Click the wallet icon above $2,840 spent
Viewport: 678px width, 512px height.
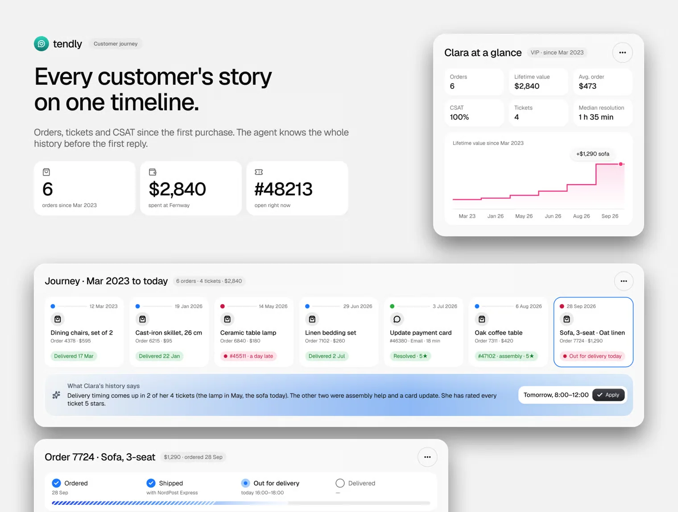pyautogui.click(x=153, y=172)
